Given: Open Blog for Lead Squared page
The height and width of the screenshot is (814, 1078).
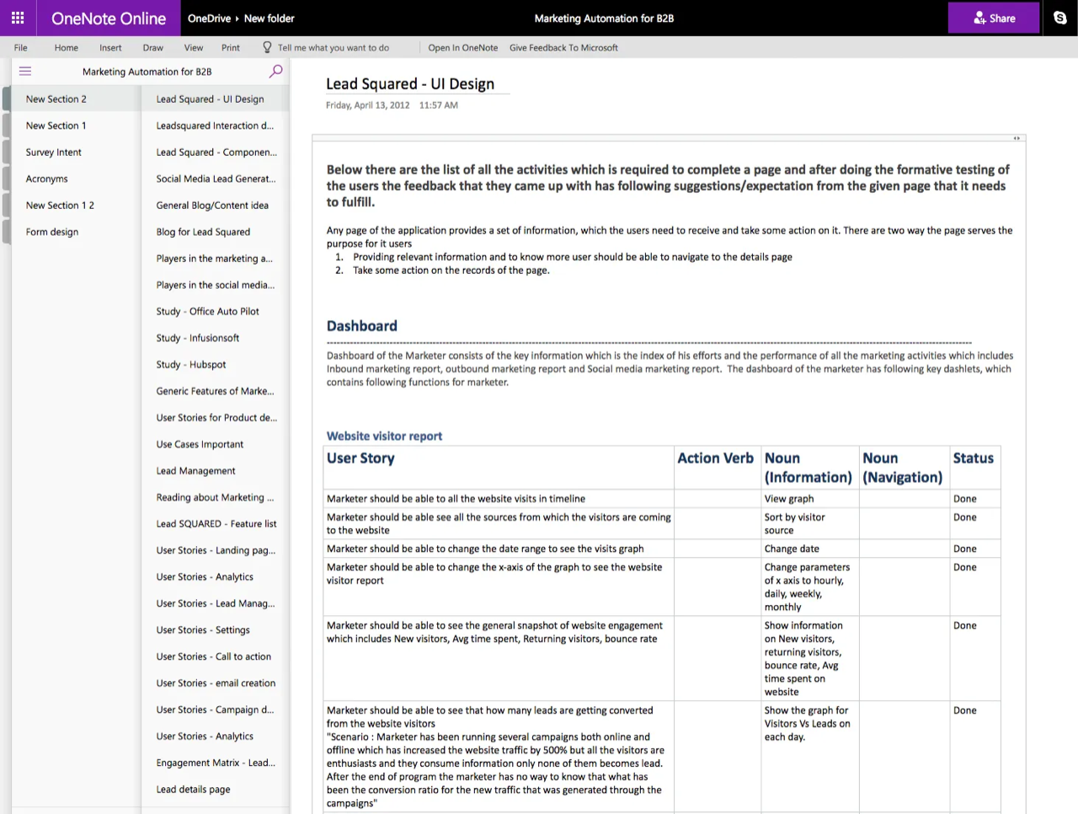Looking at the screenshot, I should (x=215, y=232).
